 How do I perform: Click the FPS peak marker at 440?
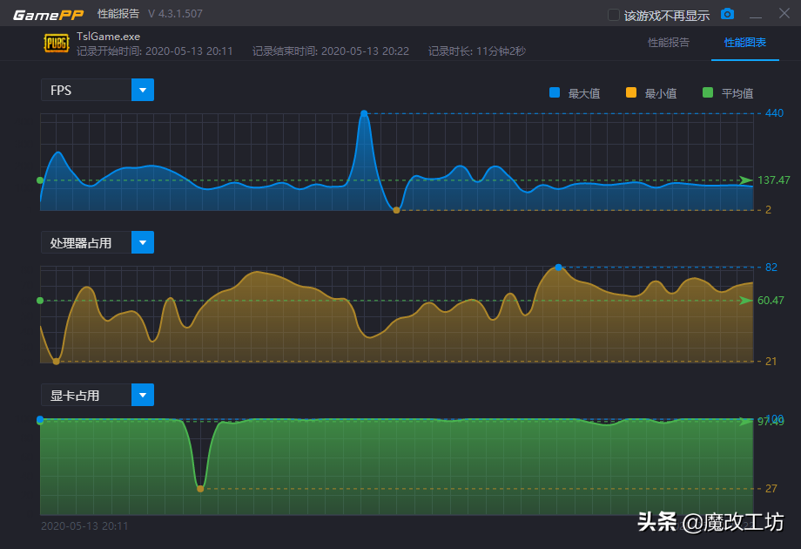364,113
